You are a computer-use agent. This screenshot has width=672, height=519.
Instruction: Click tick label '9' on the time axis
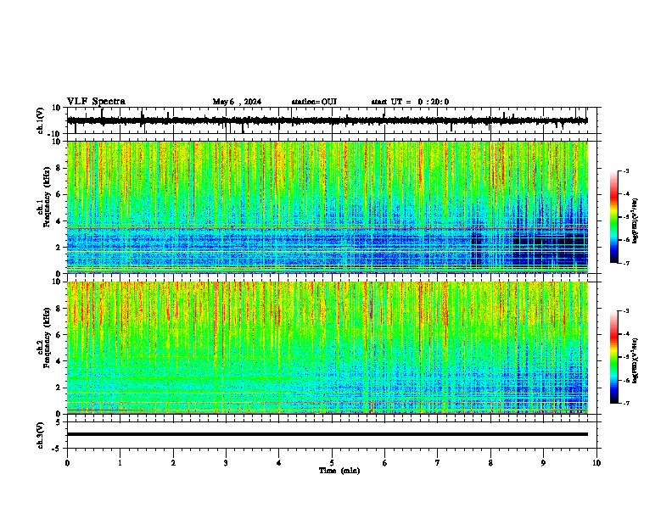pos(543,463)
